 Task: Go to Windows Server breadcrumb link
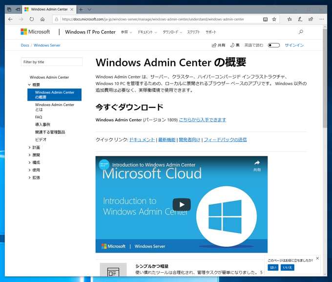click(x=47, y=45)
